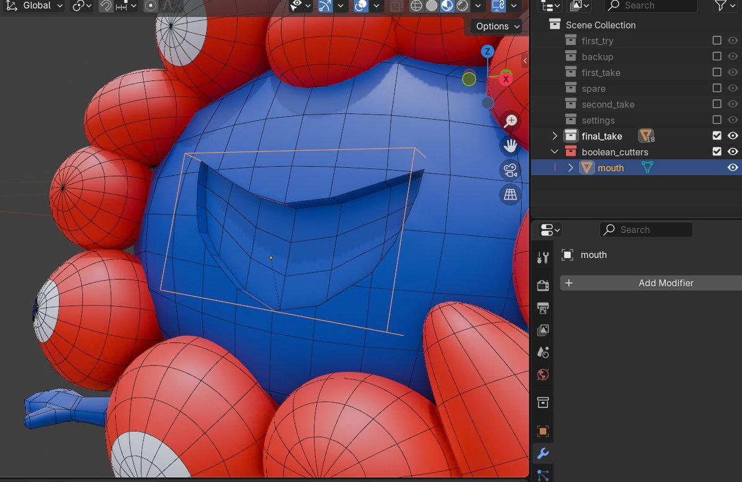Click the blue Z axis gizmo handle
The image size is (742, 482).
[488, 51]
